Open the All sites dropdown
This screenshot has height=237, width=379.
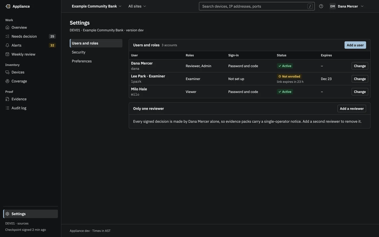point(137,6)
